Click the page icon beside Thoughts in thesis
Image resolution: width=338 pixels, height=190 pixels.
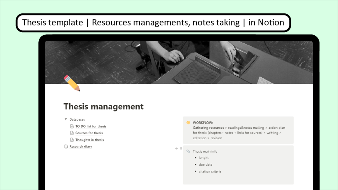[72, 140]
